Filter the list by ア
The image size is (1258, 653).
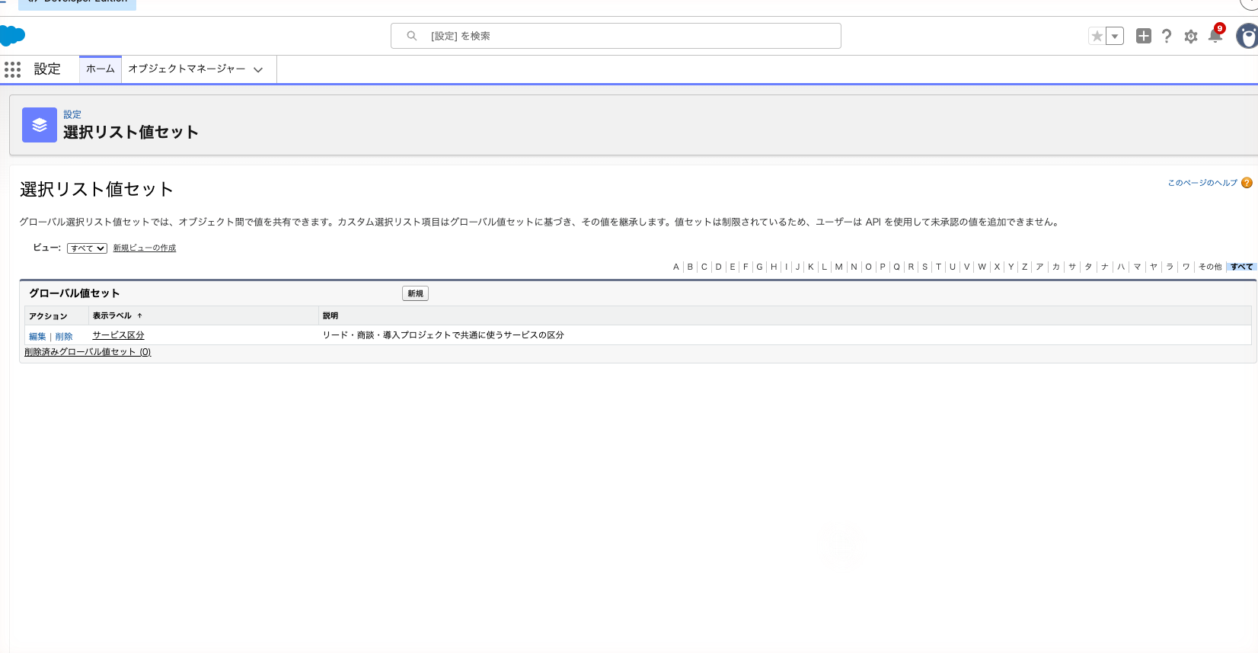coord(1039,267)
